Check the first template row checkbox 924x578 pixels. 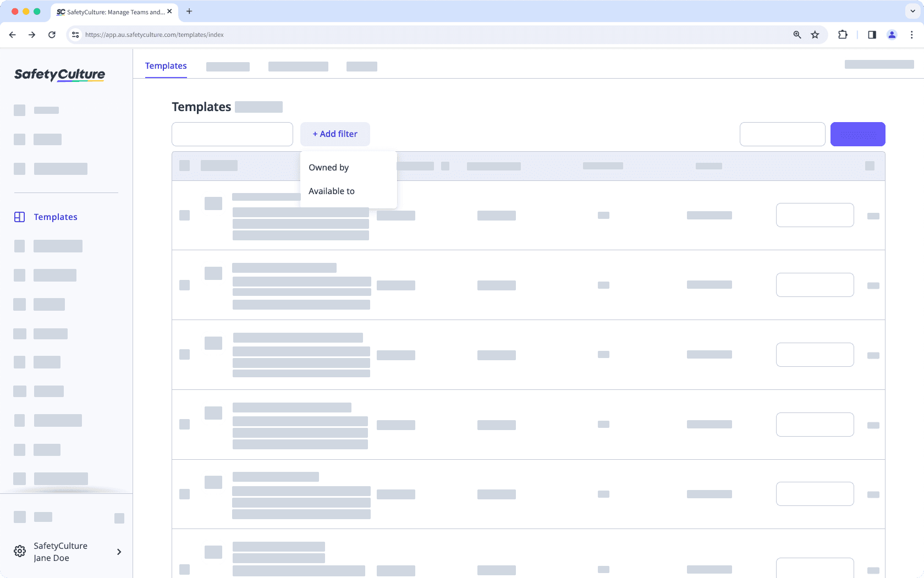coord(184,215)
